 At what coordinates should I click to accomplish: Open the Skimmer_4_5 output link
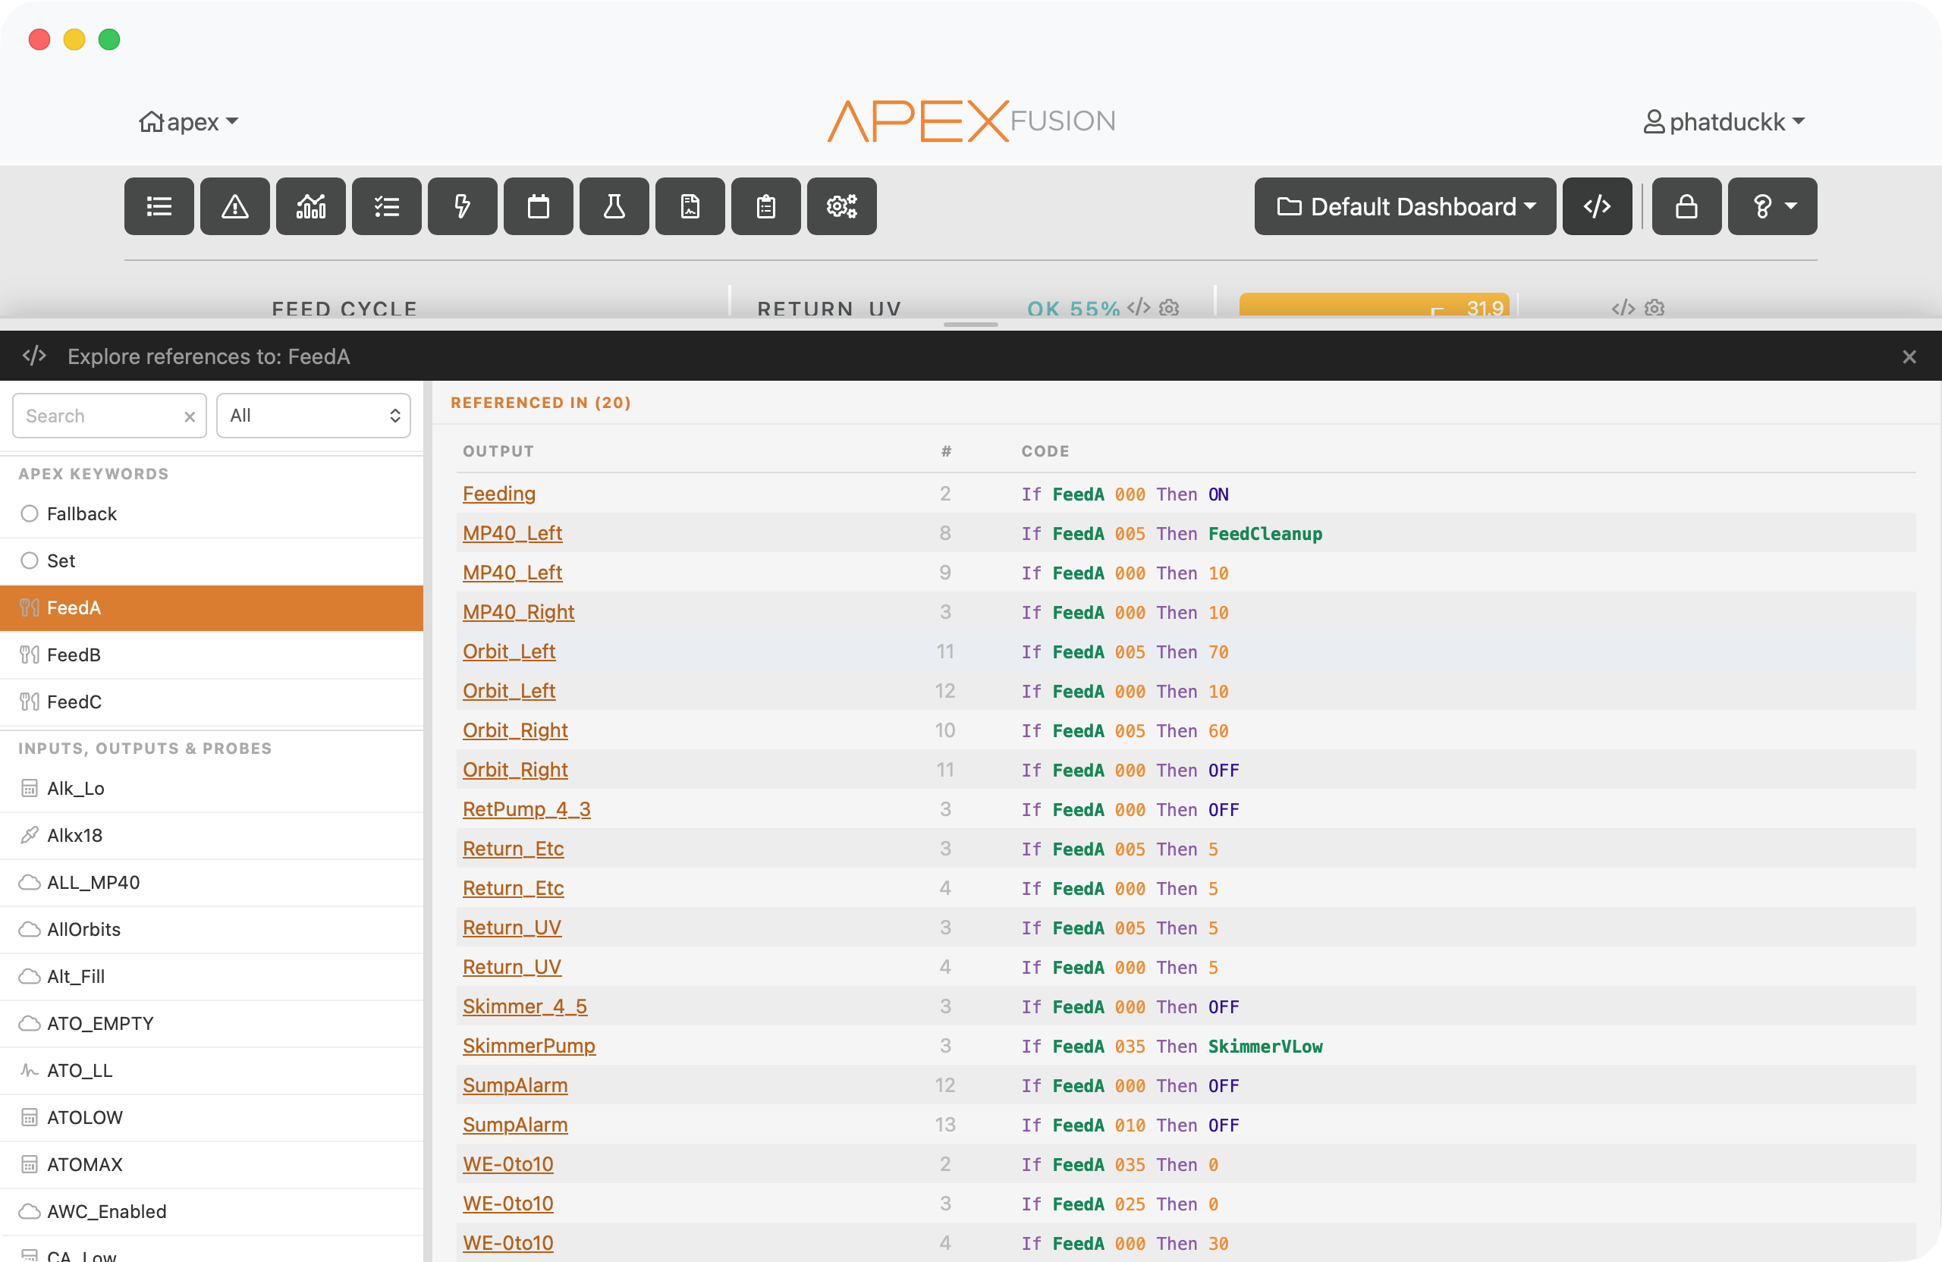[526, 1006]
